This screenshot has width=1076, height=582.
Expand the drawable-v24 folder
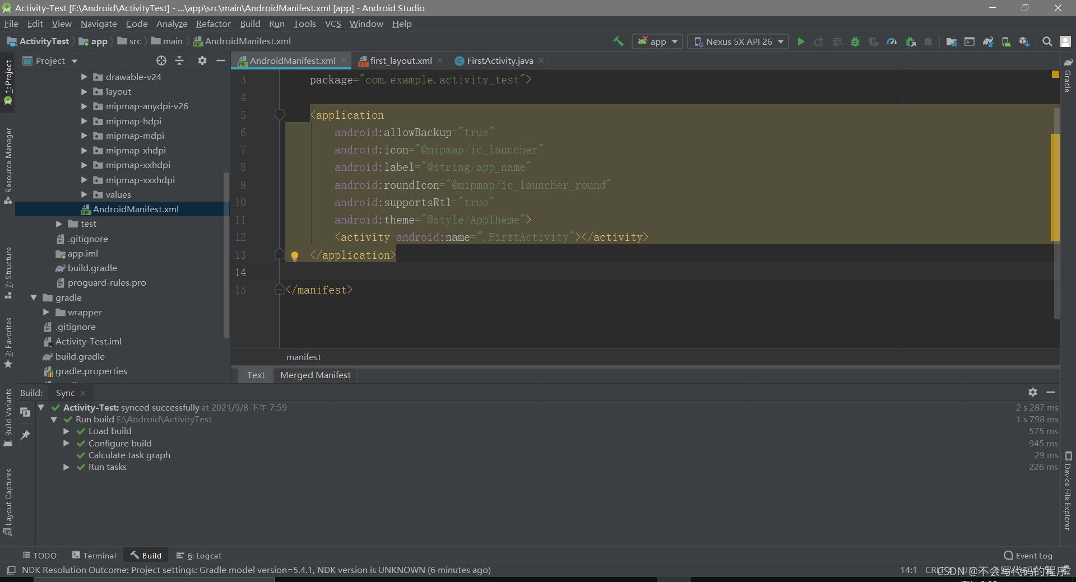pyautogui.click(x=84, y=77)
